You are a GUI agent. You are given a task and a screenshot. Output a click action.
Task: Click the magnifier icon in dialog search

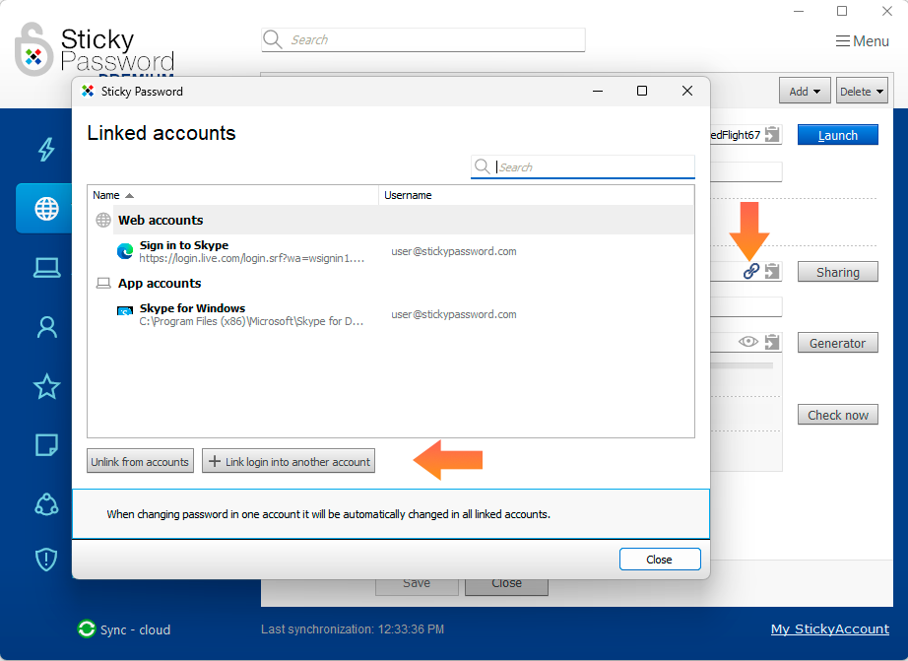(x=482, y=166)
